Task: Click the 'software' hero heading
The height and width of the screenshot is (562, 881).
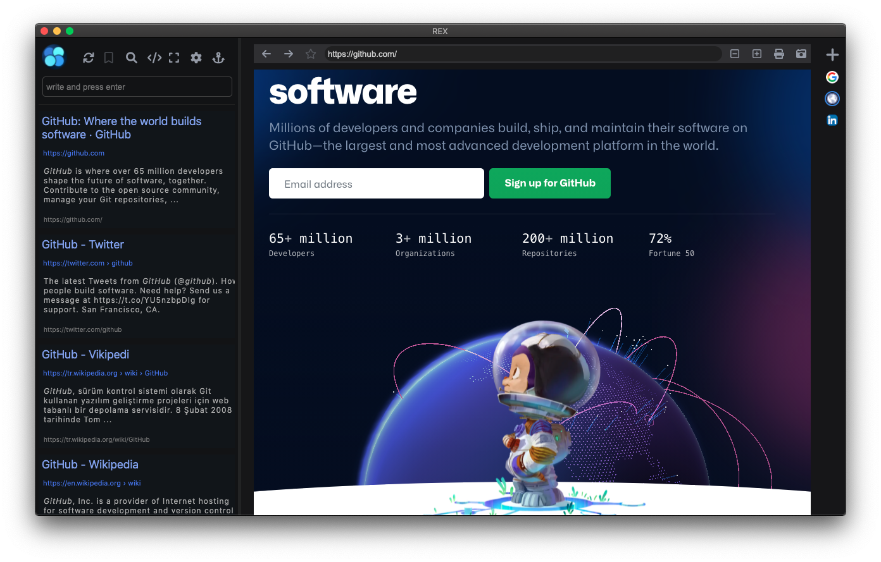Action: click(343, 92)
